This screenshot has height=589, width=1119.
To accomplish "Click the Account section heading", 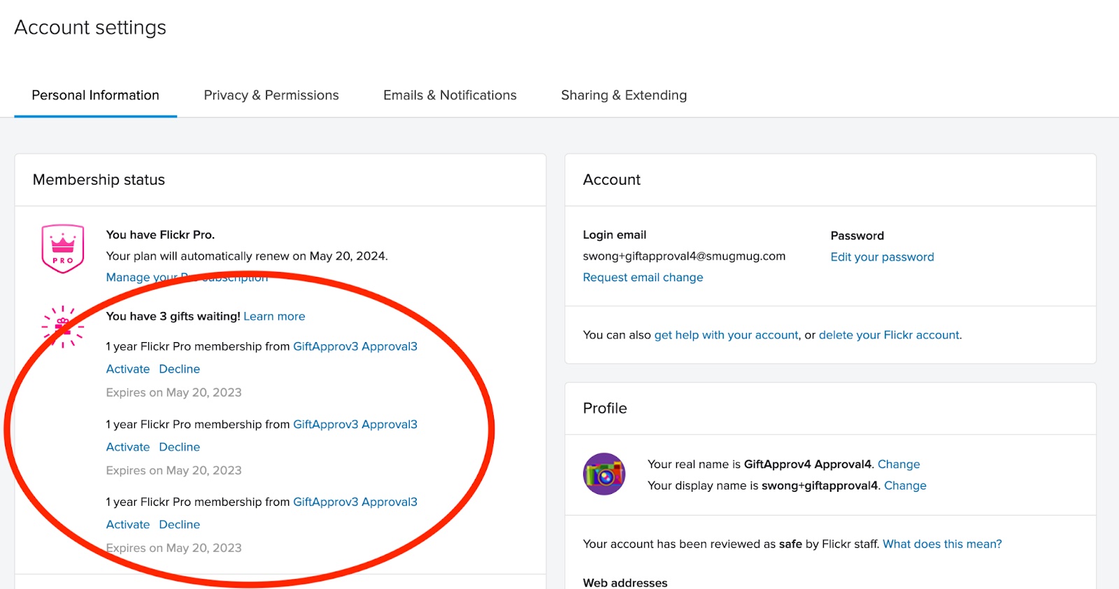I will tap(612, 180).
